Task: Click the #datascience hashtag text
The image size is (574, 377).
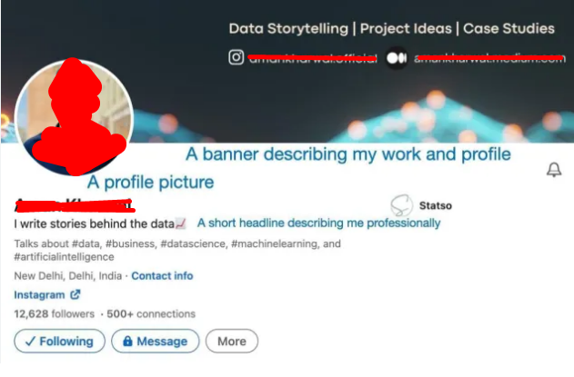Action: (x=193, y=243)
